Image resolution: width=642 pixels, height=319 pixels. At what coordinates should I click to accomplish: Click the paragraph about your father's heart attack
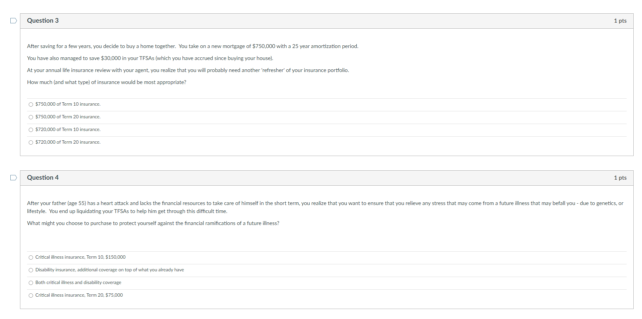(325, 207)
